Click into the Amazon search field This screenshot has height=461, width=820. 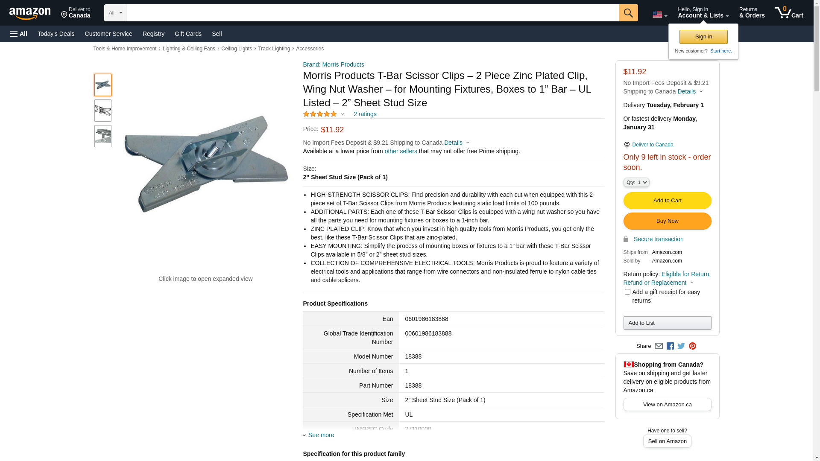tap(372, 13)
